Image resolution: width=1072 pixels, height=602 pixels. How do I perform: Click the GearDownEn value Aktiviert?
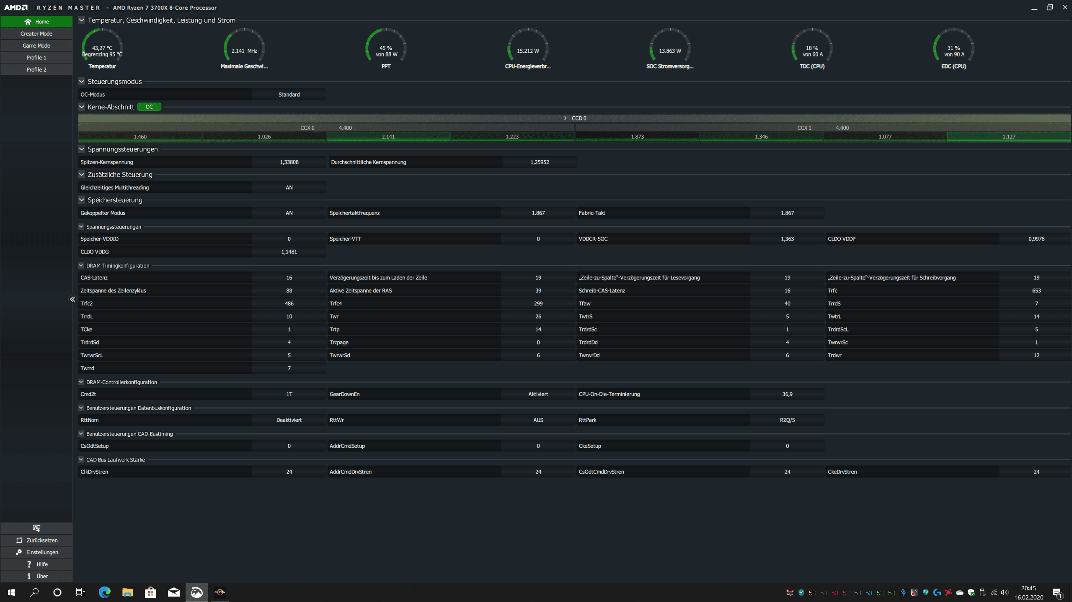[x=538, y=394]
